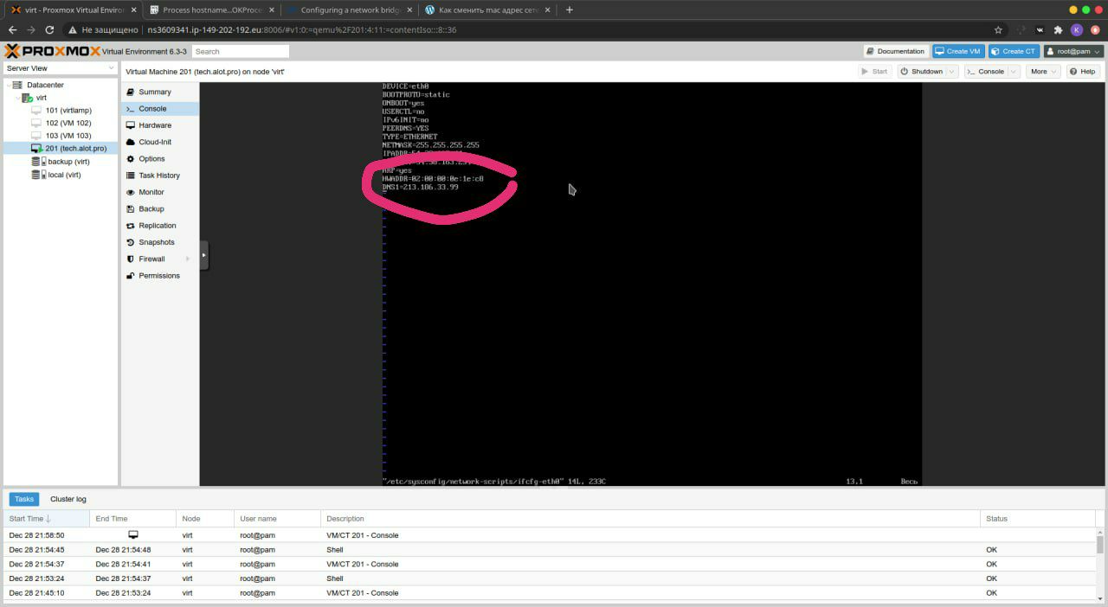
Task: Sort by End Time column header
Action: coord(132,519)
